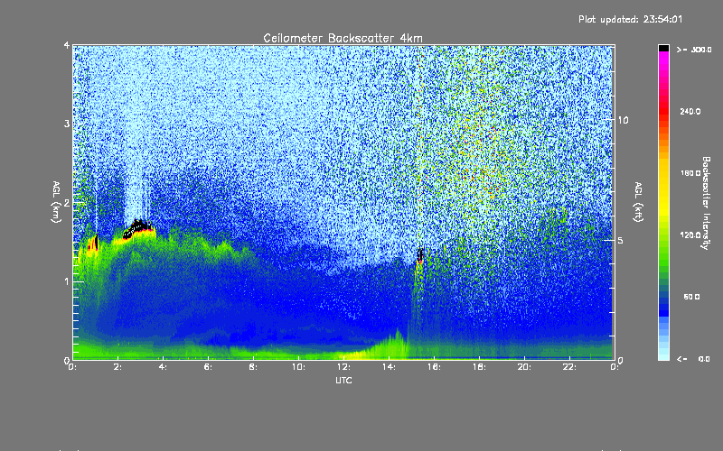The width and height of the screenshot is (723, 451).
Task: Click the "Plot updated: 23:54:01" timestamp text
Action: (630, 19)
